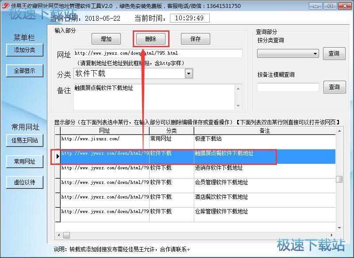354x258 pixels.
Task: Click the 常用网址 sidebar button
Action: point(25,161)
